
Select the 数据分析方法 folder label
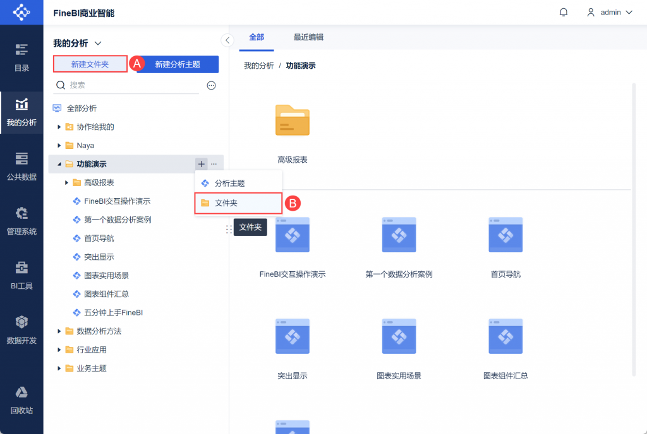pyautogui.click(x=99, y=331)
